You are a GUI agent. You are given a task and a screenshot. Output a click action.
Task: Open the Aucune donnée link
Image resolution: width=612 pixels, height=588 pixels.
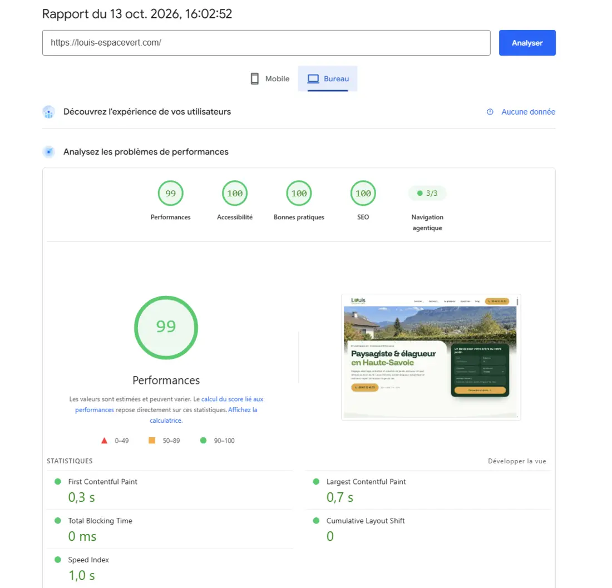click(x=528, y=112)
